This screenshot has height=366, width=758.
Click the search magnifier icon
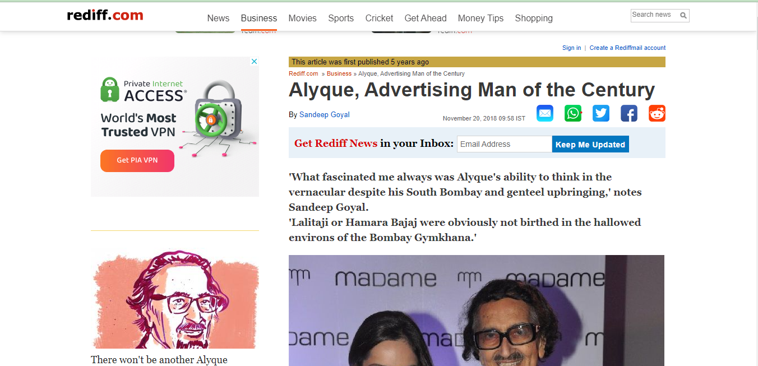(x=683, y=16)
